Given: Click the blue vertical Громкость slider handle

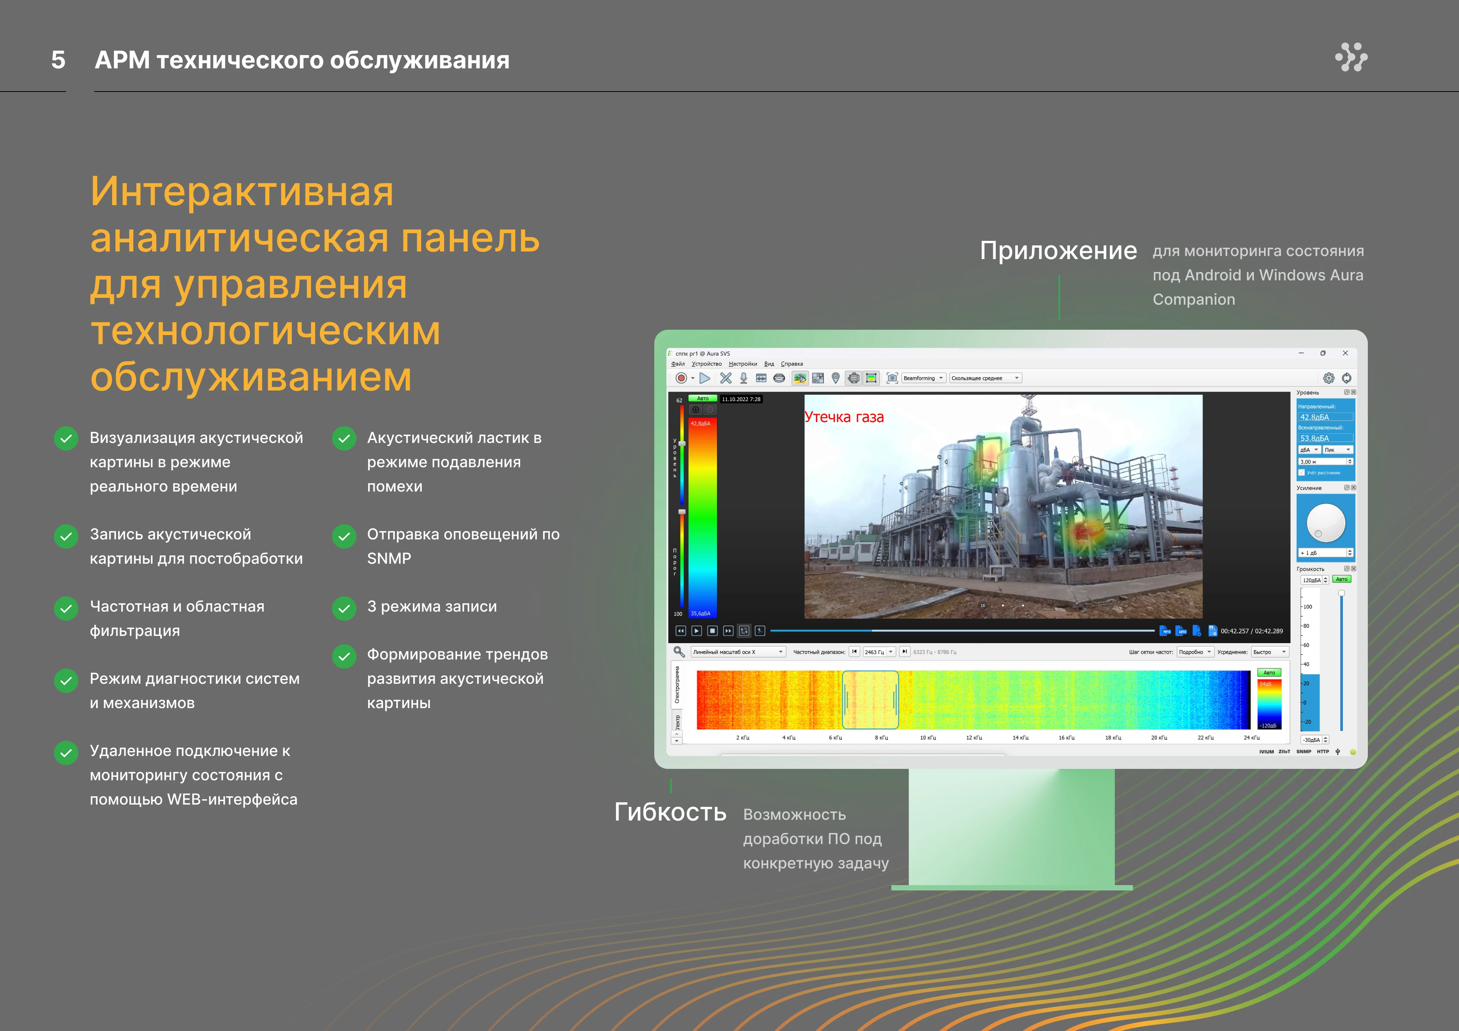Looking at the screenshot, I should [x=1342, y=593].
